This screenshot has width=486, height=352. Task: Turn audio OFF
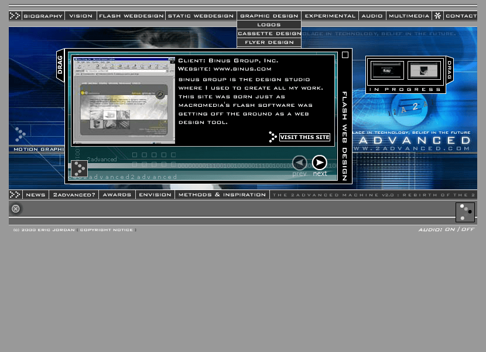468,229
